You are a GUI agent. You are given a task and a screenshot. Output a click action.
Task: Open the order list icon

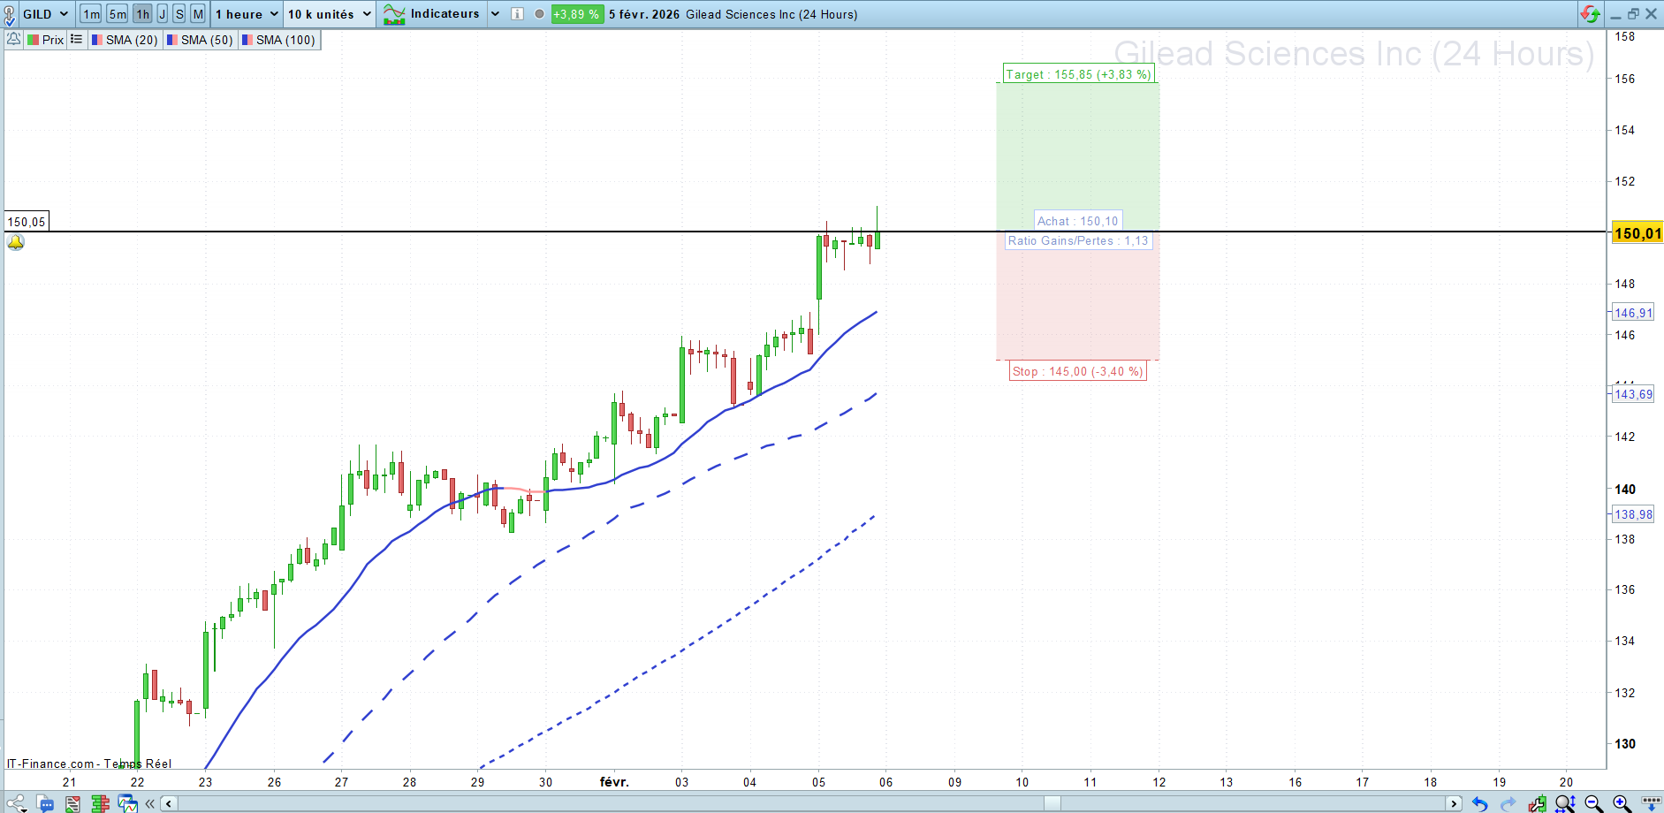(x=72, y=803)
